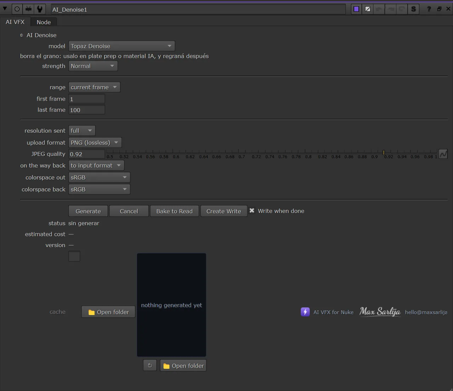Click the last frame input field

tap(86, 110)
